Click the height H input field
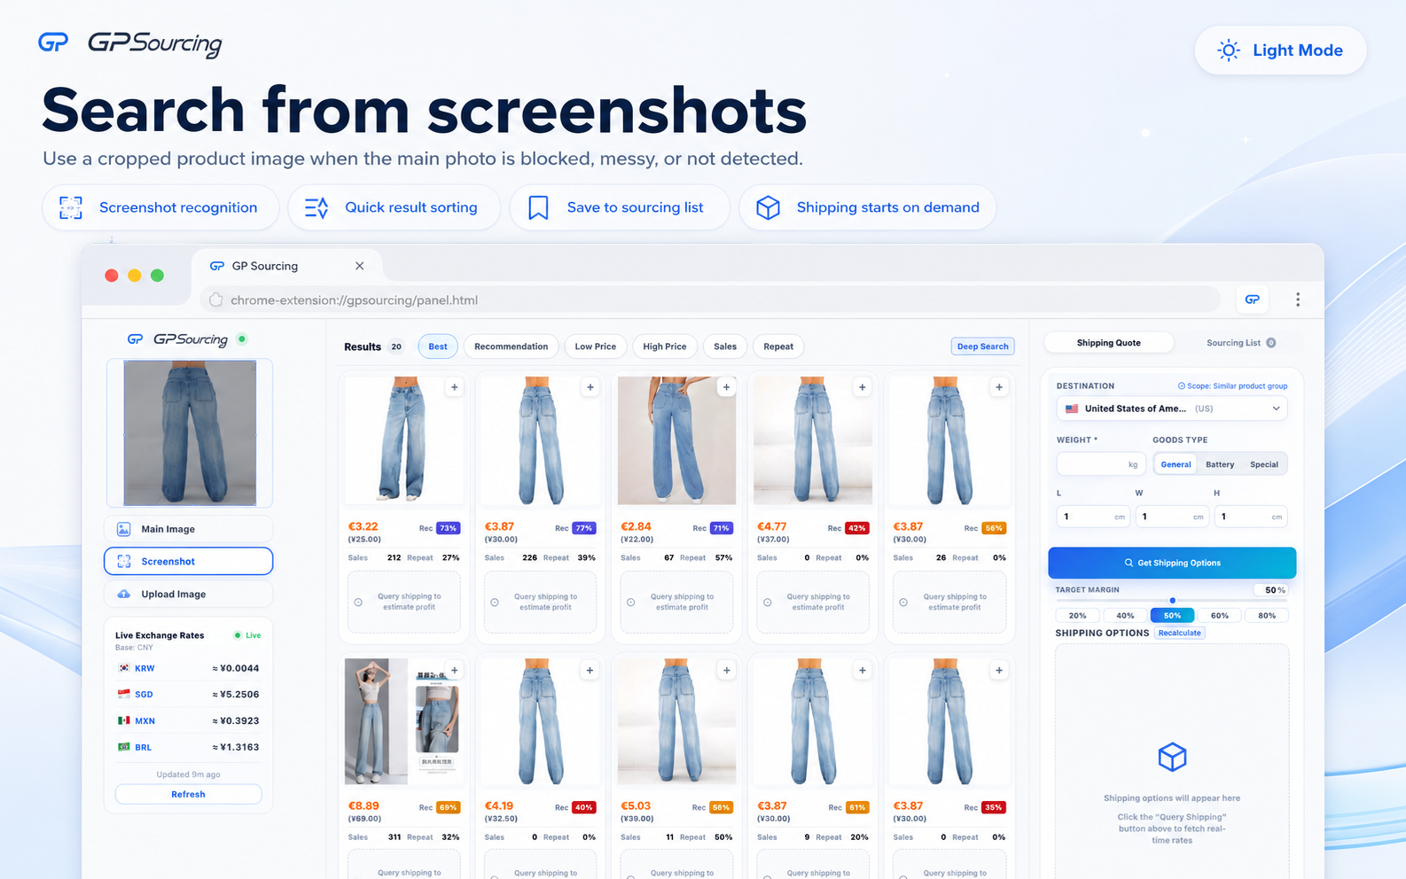This screenshot has height=879, width=1406. coord(1250,517)
